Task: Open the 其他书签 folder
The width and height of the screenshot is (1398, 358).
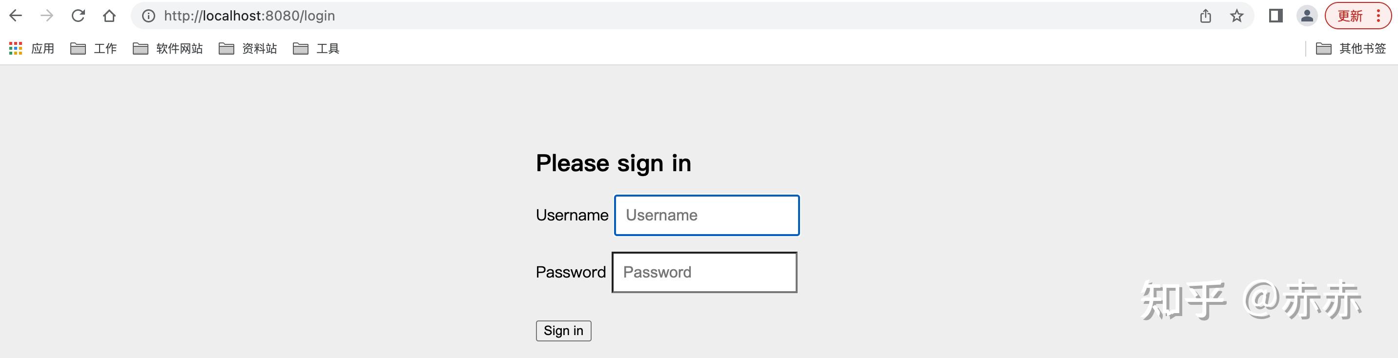Action: [x=1351, y=49]
